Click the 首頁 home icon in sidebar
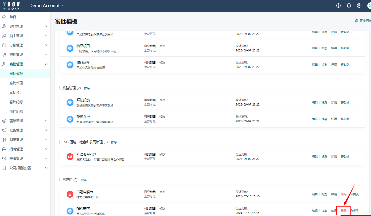This screenshot has width=371, height=216. pos(4,17)
